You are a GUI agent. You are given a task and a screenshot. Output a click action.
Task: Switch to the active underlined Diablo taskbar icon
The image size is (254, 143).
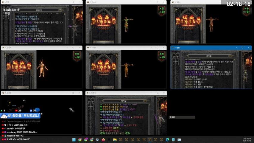coord(150,140)
